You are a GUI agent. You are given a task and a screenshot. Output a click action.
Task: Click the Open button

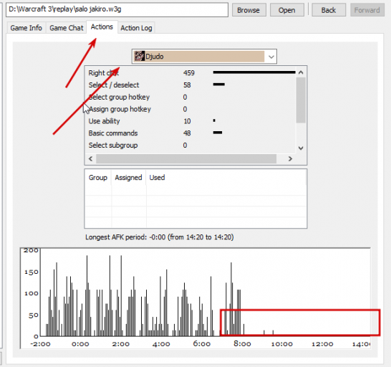point(286,10)
